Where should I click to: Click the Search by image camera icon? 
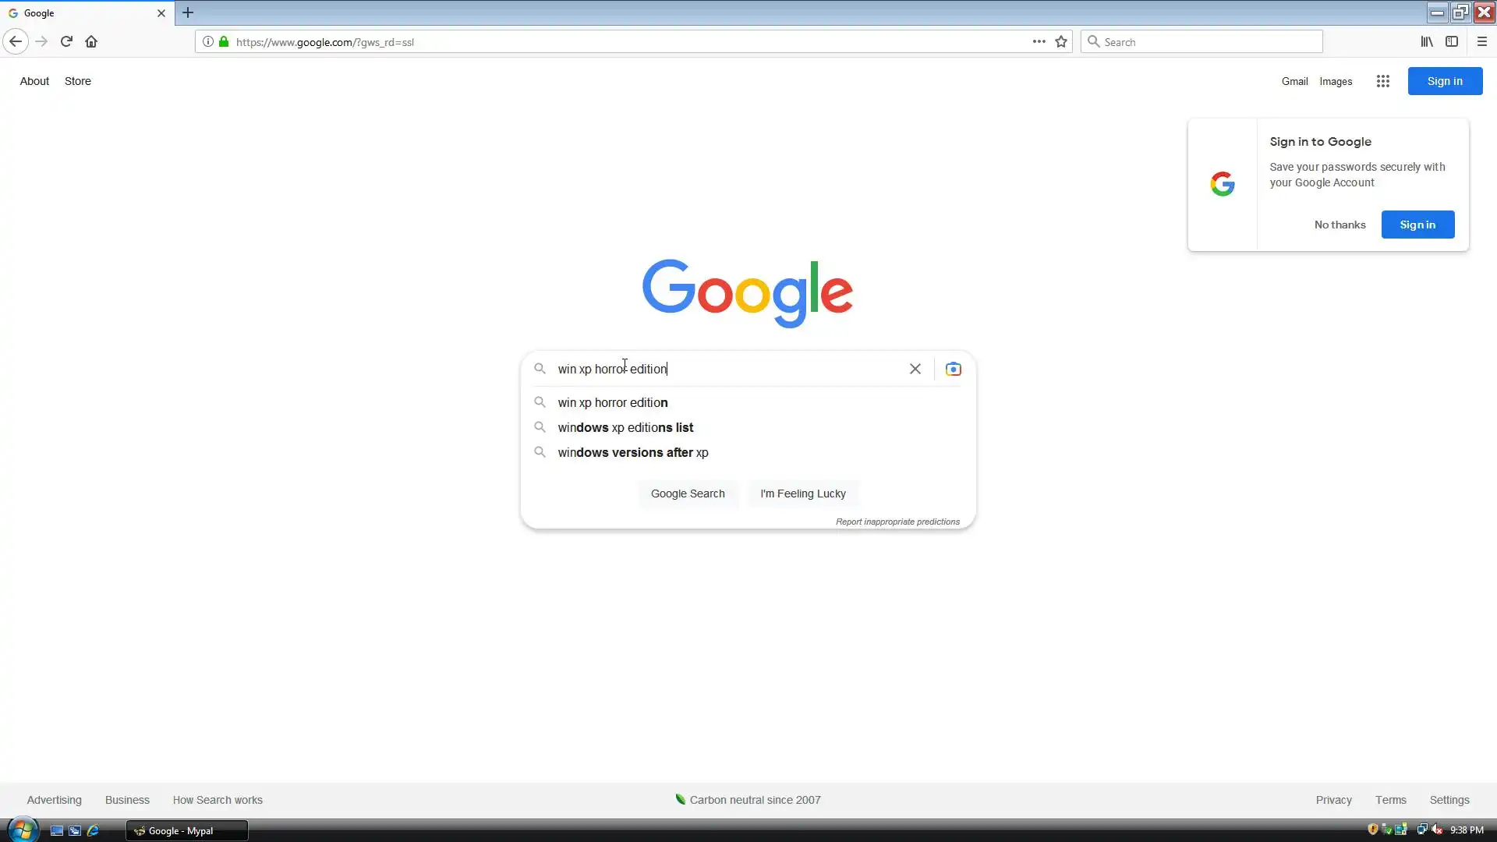953,369
